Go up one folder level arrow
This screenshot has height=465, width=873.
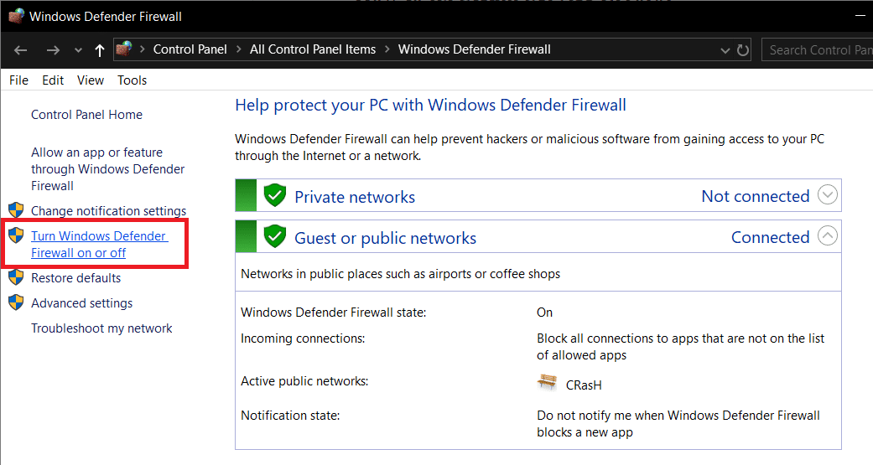100,50
